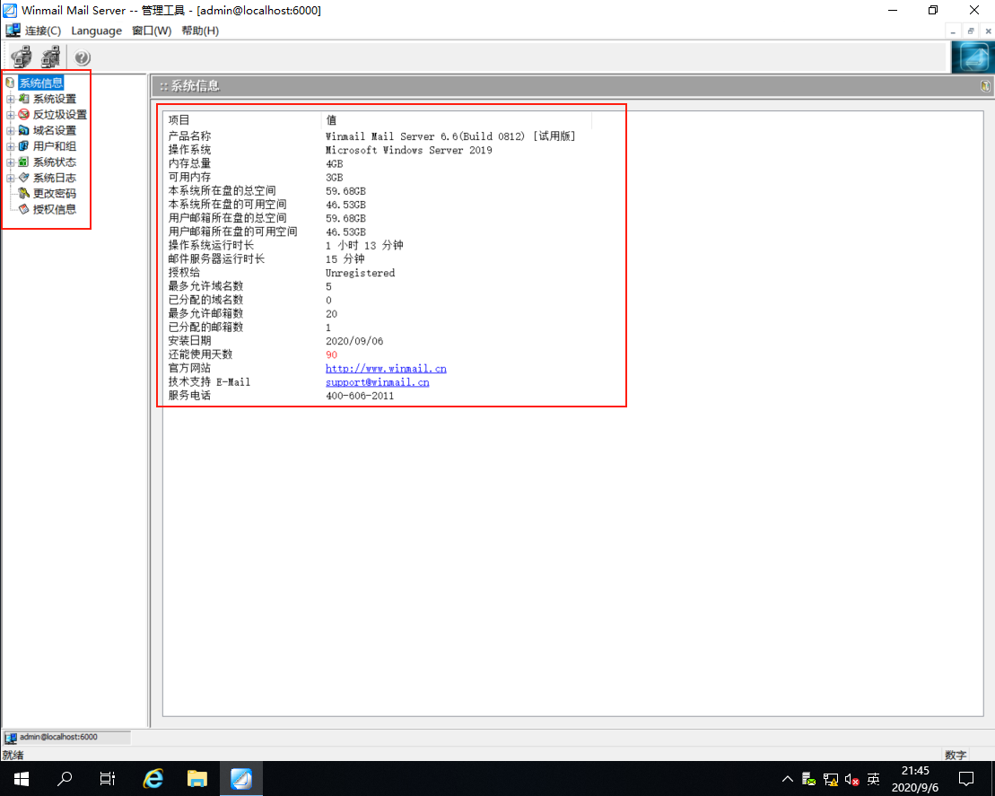Expand the 用户和组 tree node
This screenshot has height=796, width=995.
(10, 146)
